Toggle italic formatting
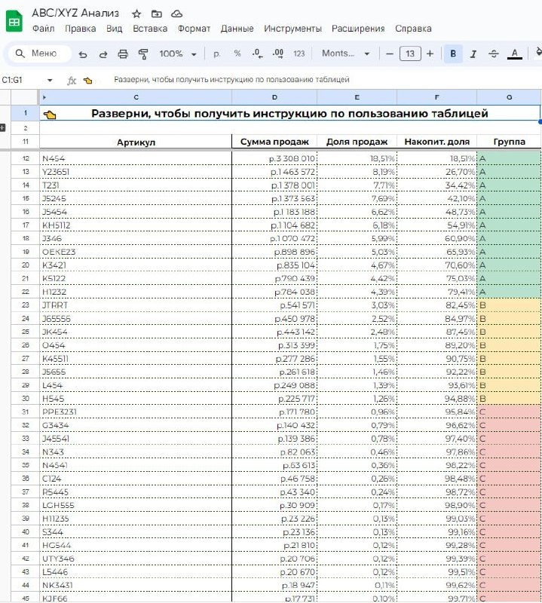542x603 pixels. (473, 54)
